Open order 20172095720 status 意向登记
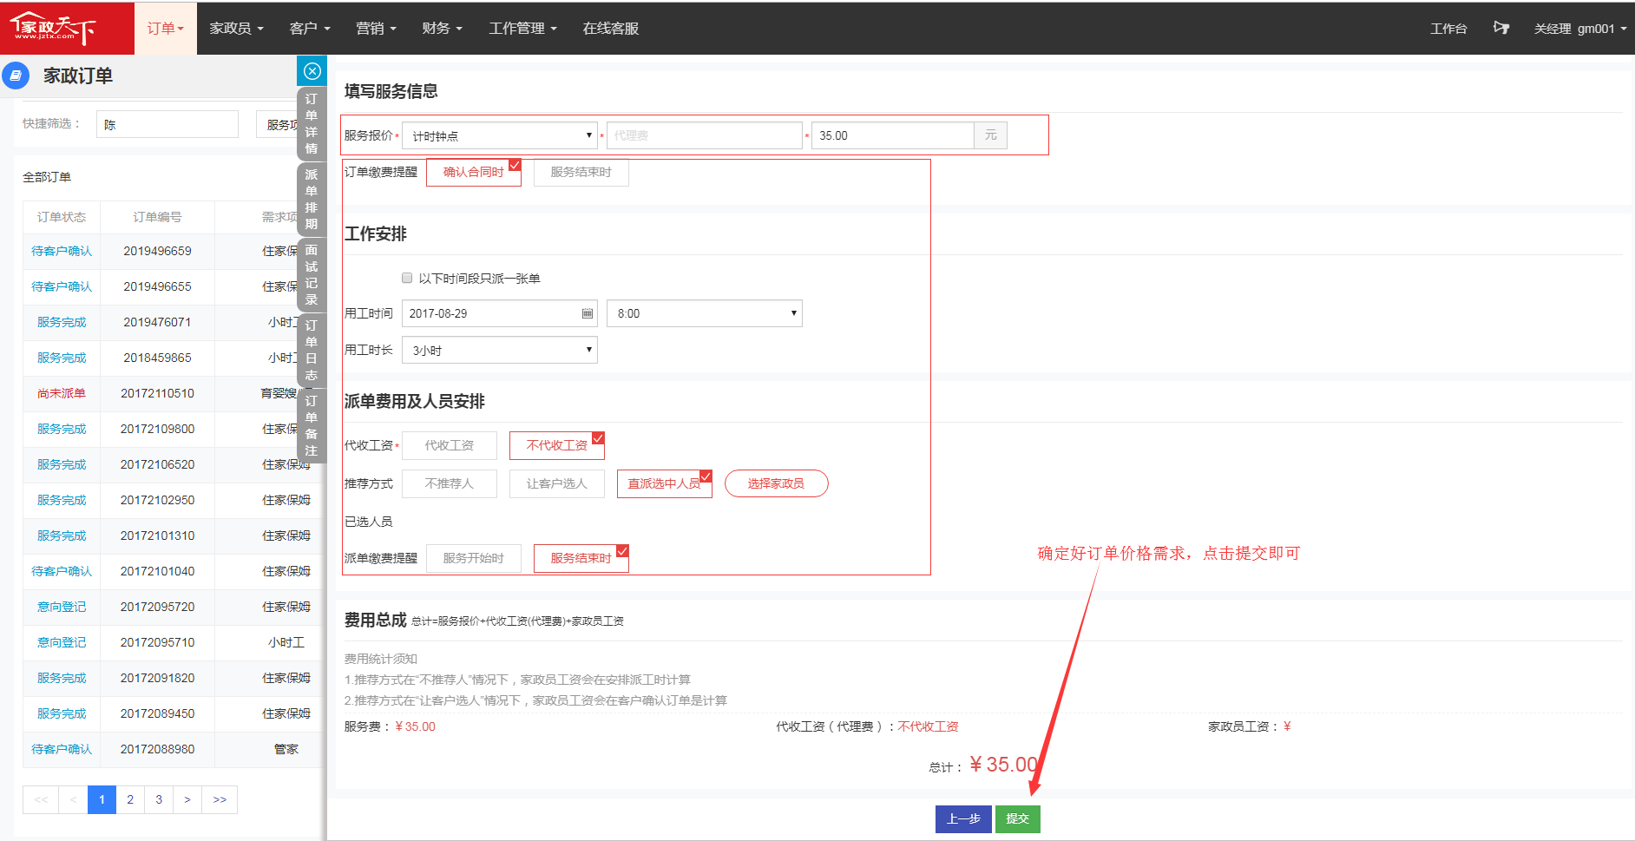Viewport: 1635px width, 841px height. point(62,607)
